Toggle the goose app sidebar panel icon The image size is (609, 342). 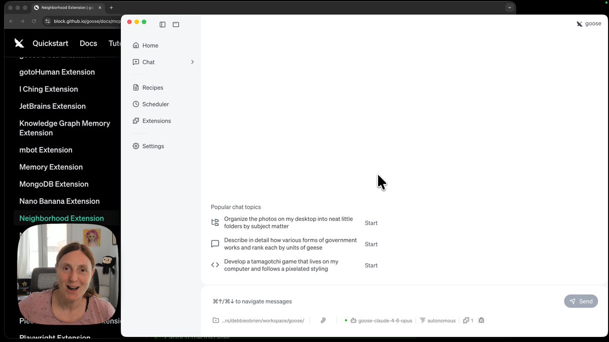click(162, 24)
